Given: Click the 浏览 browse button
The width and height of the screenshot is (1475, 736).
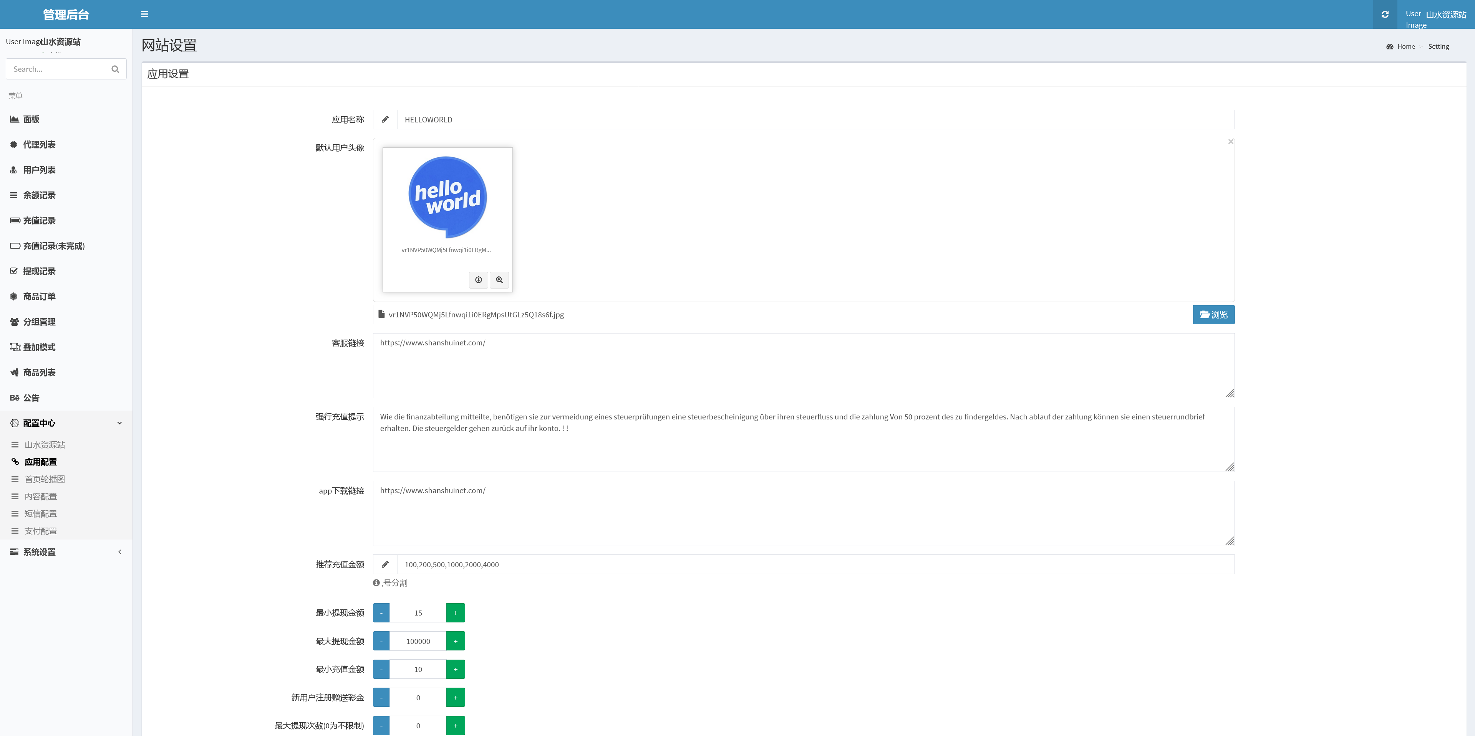Looking at the screenshot, I should tap(1213, 315).
